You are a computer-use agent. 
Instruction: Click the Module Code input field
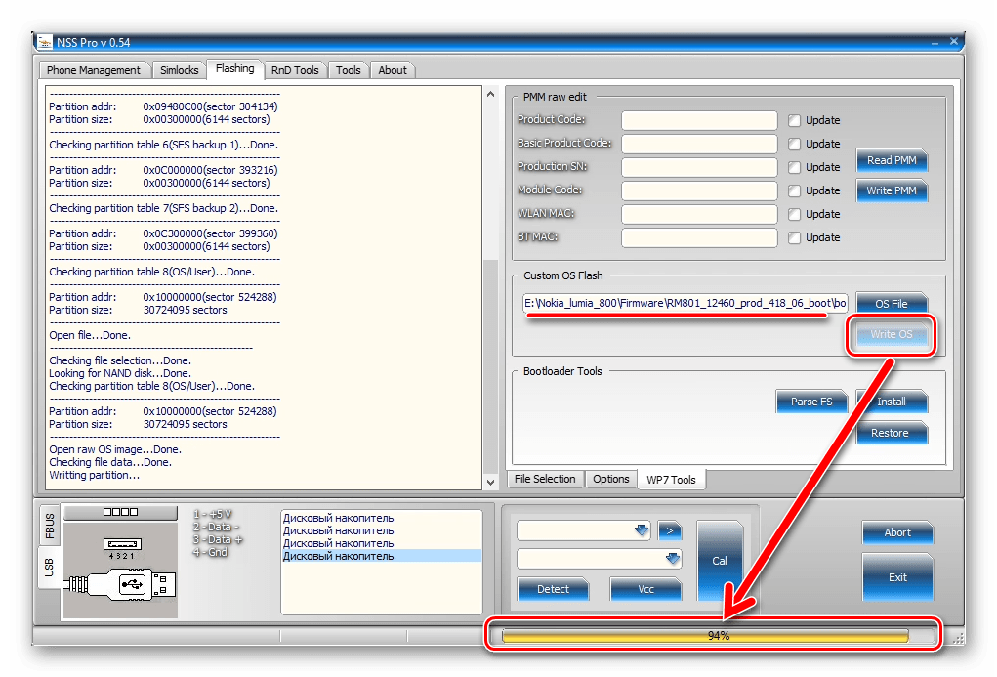click(699, 190)
